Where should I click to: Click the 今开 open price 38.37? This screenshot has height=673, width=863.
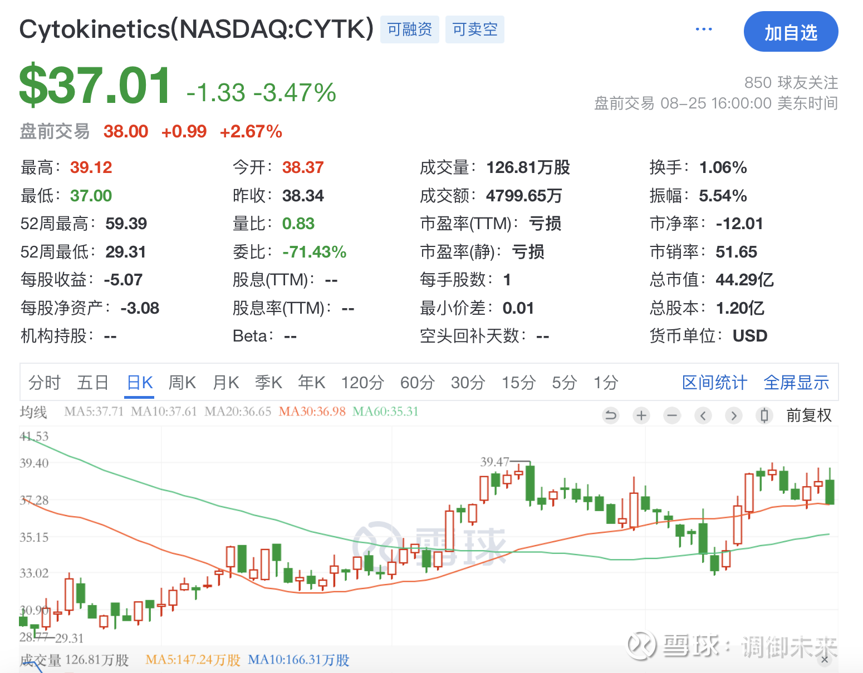(x=303, y=167)
